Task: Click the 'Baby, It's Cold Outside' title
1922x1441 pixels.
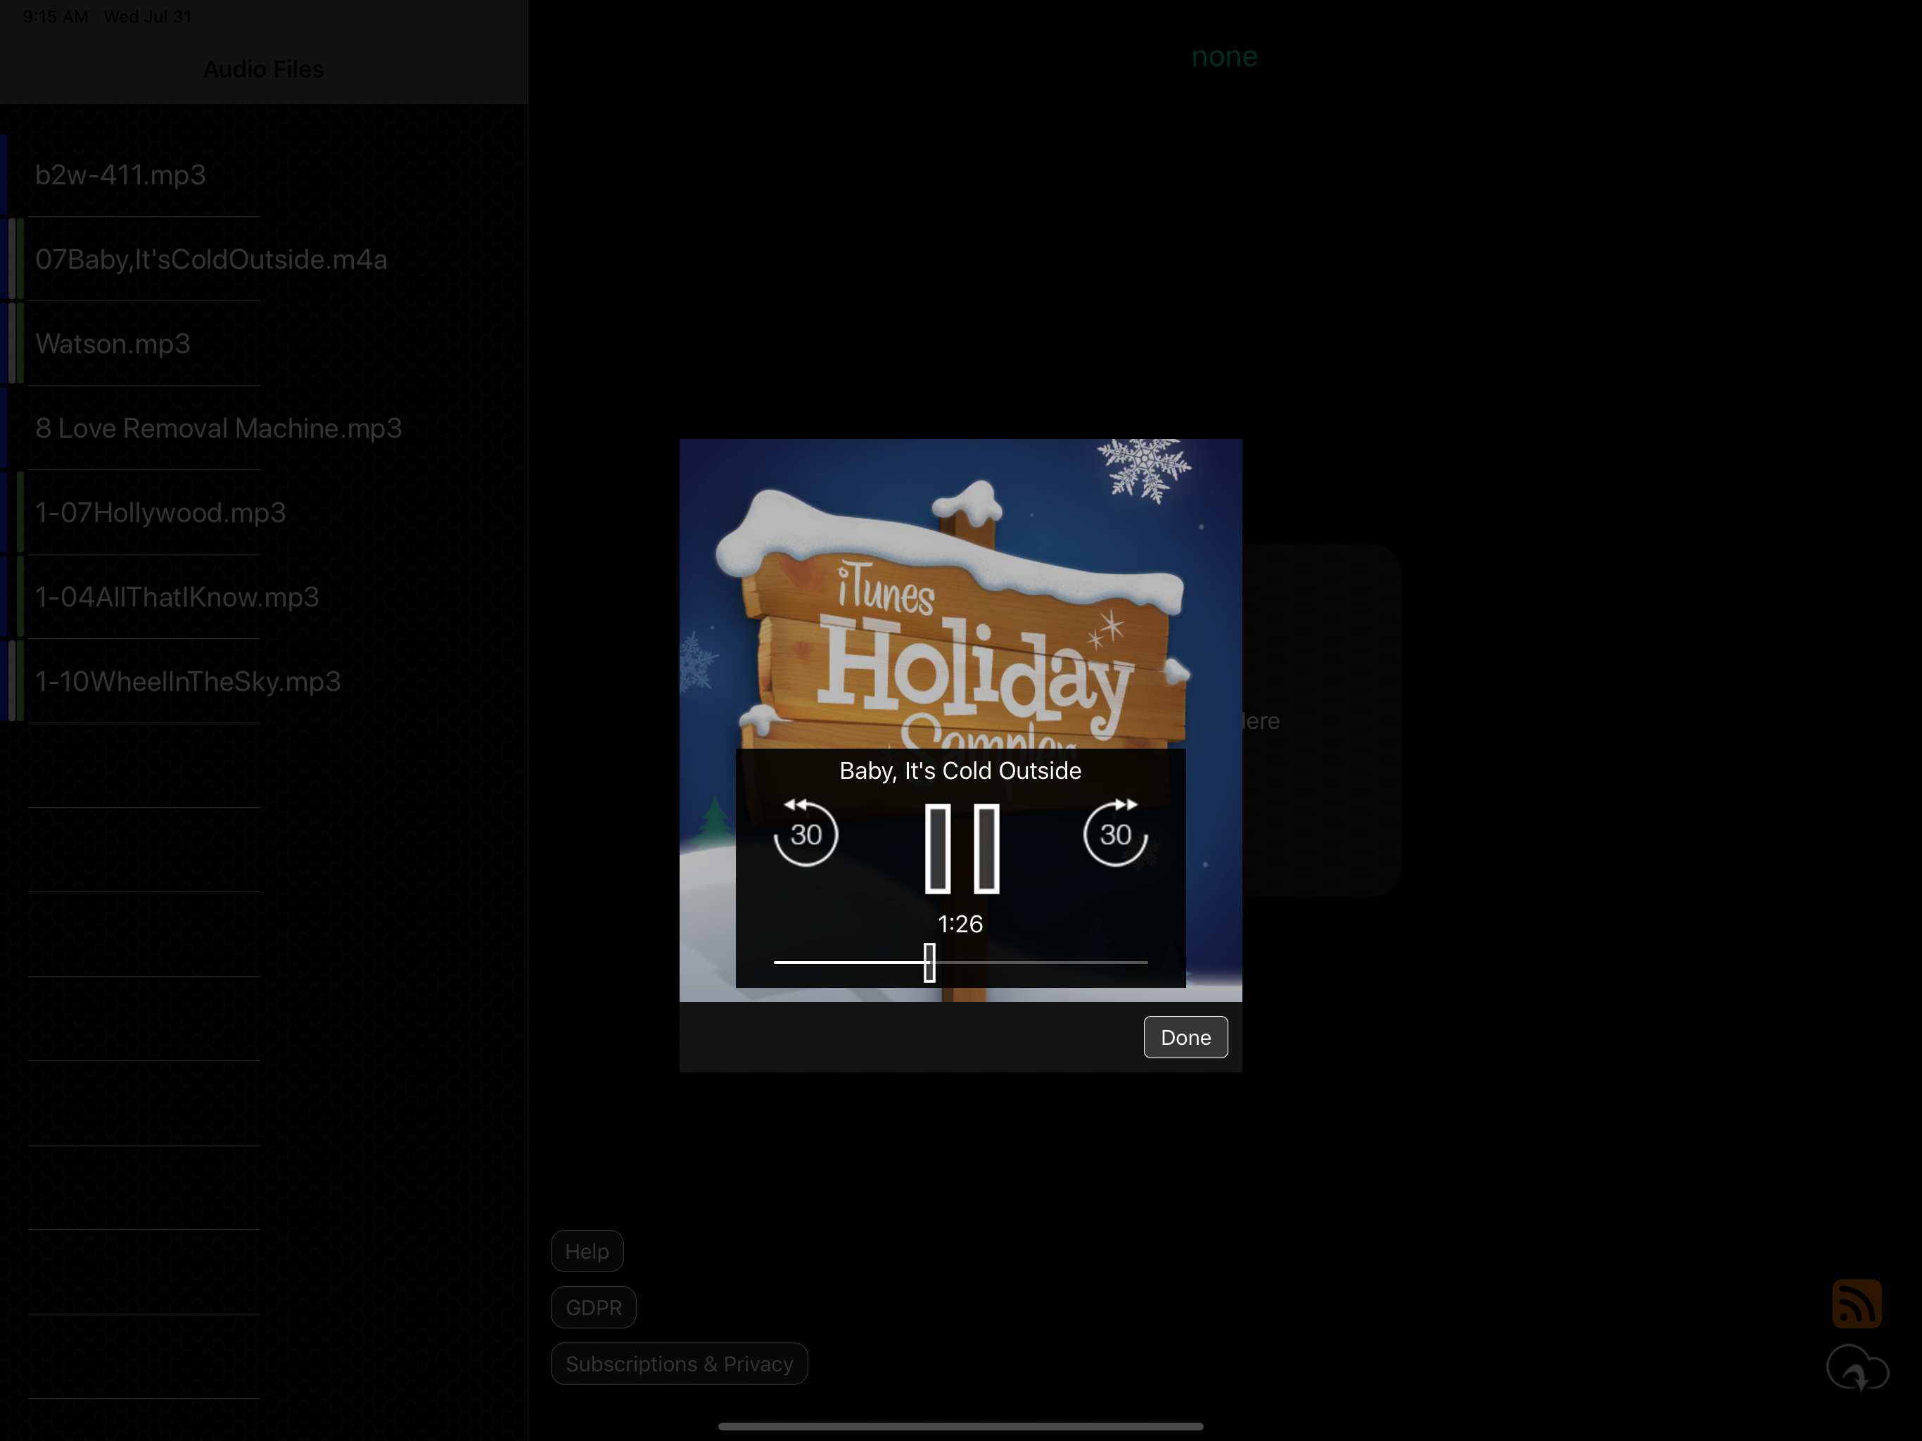Action: [960, 771]
